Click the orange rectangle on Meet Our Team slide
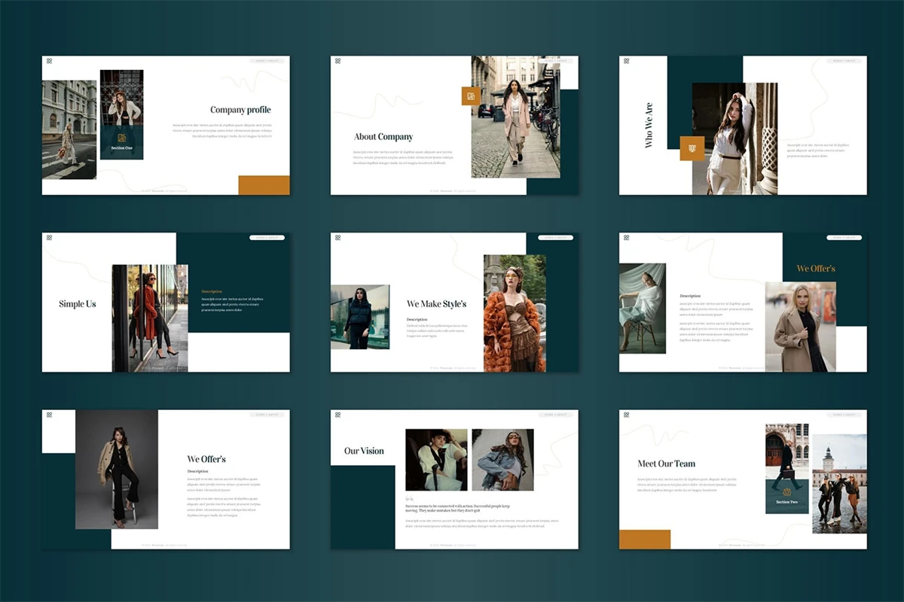 [x=645, y=539]
